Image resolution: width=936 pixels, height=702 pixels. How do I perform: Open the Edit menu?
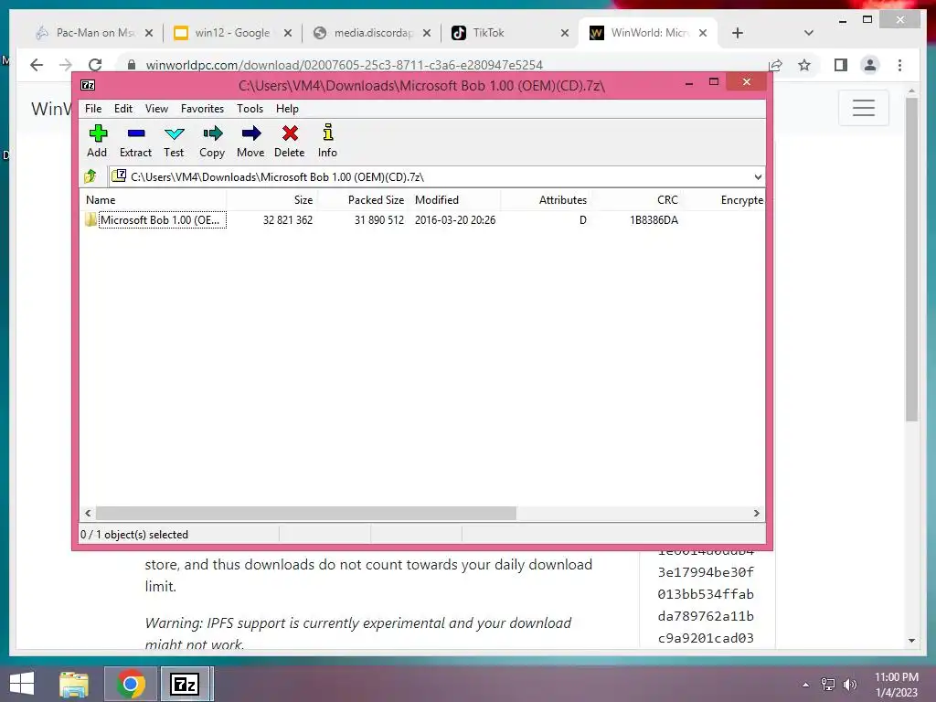pyautogui.click(x=123, y=109)
